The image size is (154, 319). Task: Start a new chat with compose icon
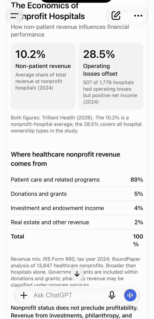116,16
